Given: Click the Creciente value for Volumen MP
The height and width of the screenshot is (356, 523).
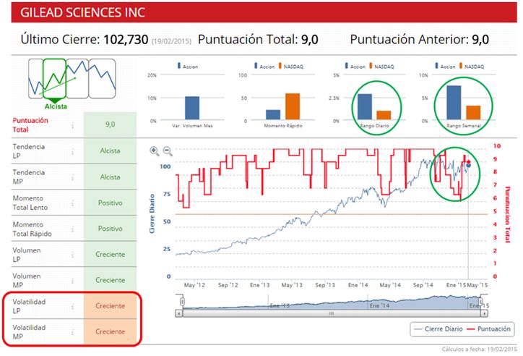Looking at the screenshot, I should [x=110, y=280].
